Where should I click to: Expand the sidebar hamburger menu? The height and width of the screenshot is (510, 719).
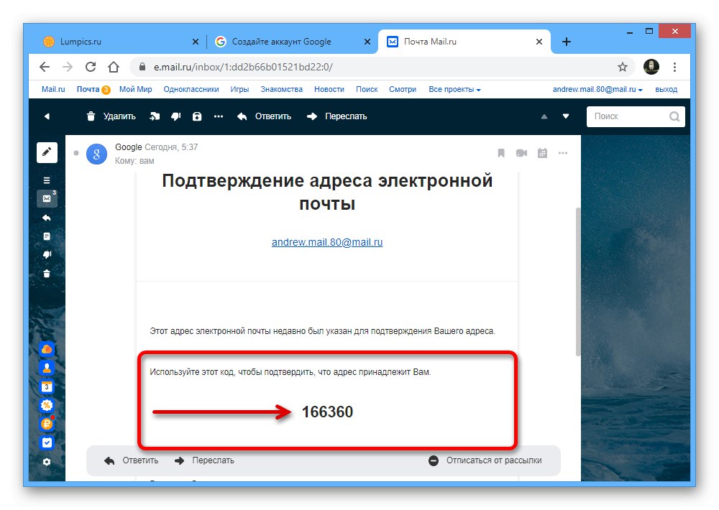(47, 180)
